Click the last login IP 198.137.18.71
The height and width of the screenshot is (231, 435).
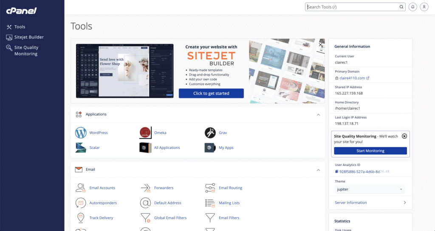pyautogui.click(x=347, y=124)
